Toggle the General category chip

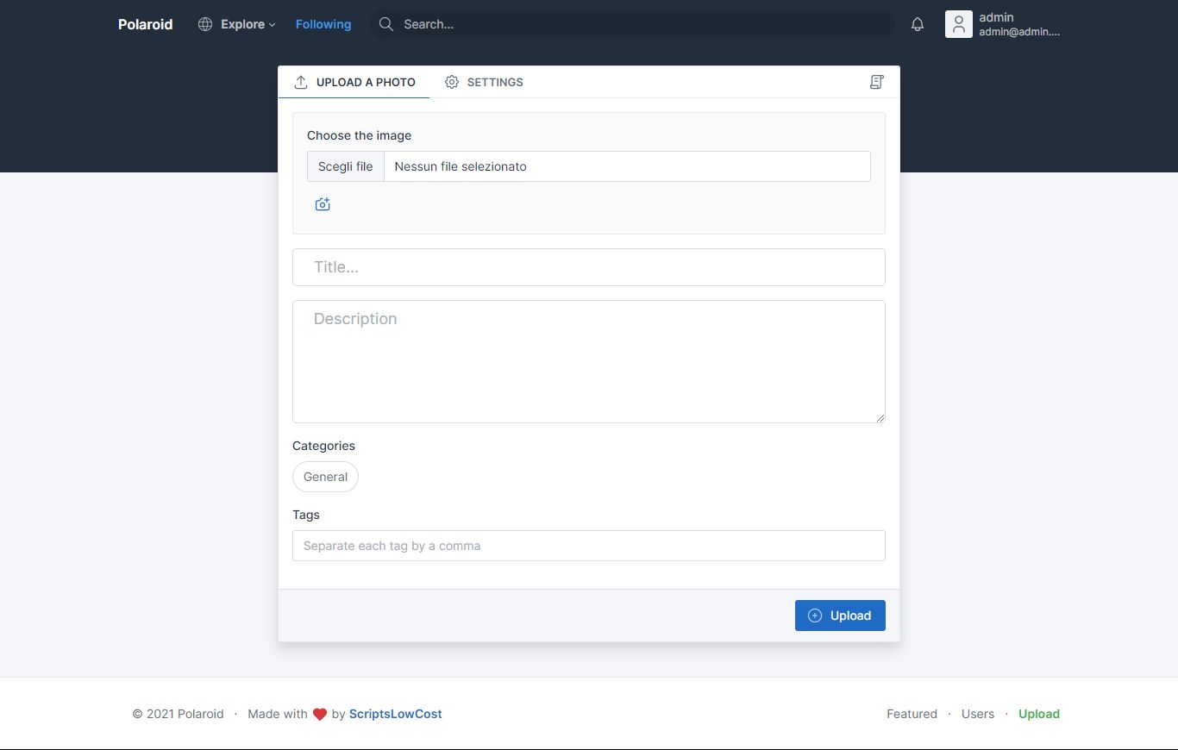tap(325, 477)
